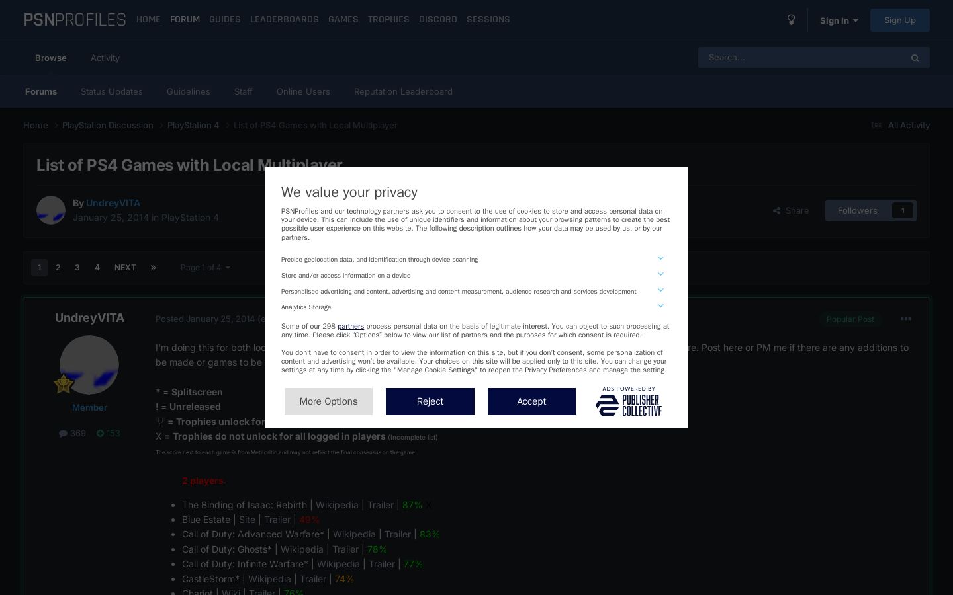Open UndreyVITA author link in header
Viewport: 953px width, 595px height.
coord(113,203)
